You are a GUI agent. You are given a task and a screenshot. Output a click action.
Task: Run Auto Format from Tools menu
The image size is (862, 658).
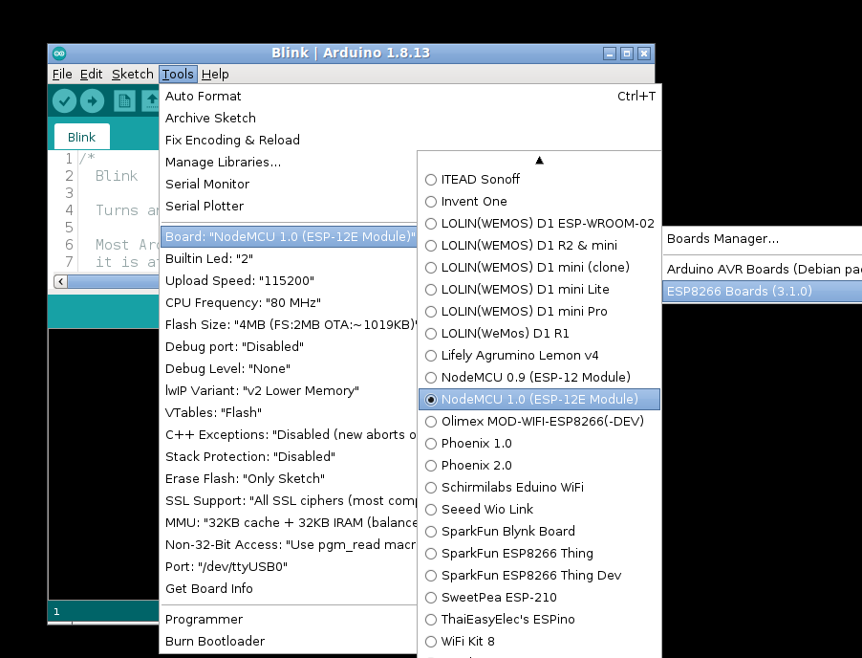click(411, 97)
